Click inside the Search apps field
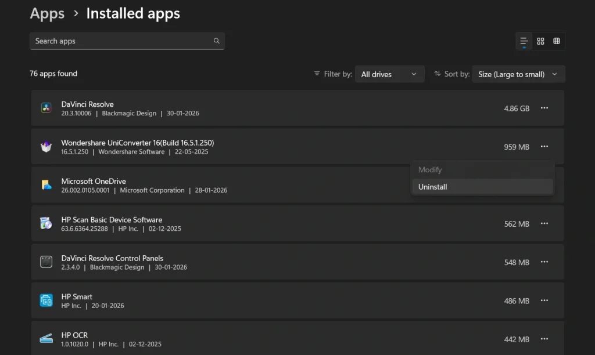 116,41
